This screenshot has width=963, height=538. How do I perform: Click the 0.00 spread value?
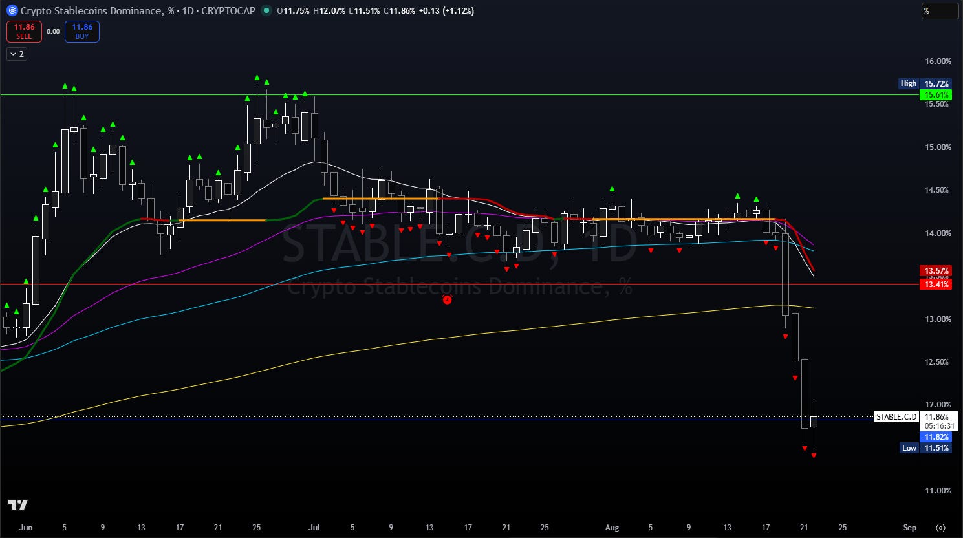pyautogui.click(x=53, y=31)
